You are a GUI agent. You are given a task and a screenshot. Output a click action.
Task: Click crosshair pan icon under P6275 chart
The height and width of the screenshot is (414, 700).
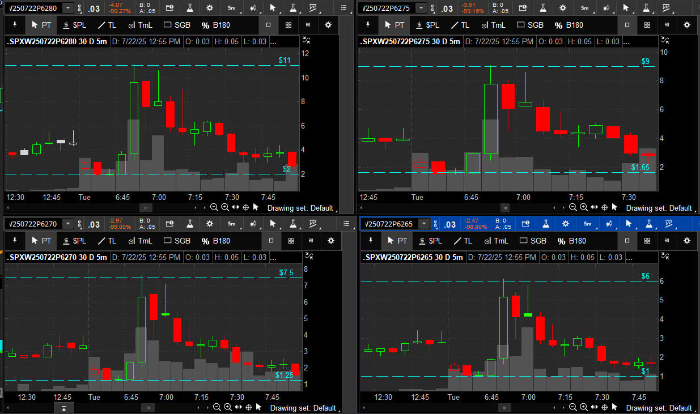click(604, 207)
